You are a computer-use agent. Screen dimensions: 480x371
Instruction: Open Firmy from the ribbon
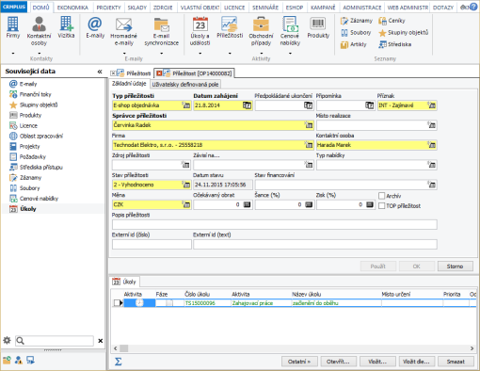(12, 28)
